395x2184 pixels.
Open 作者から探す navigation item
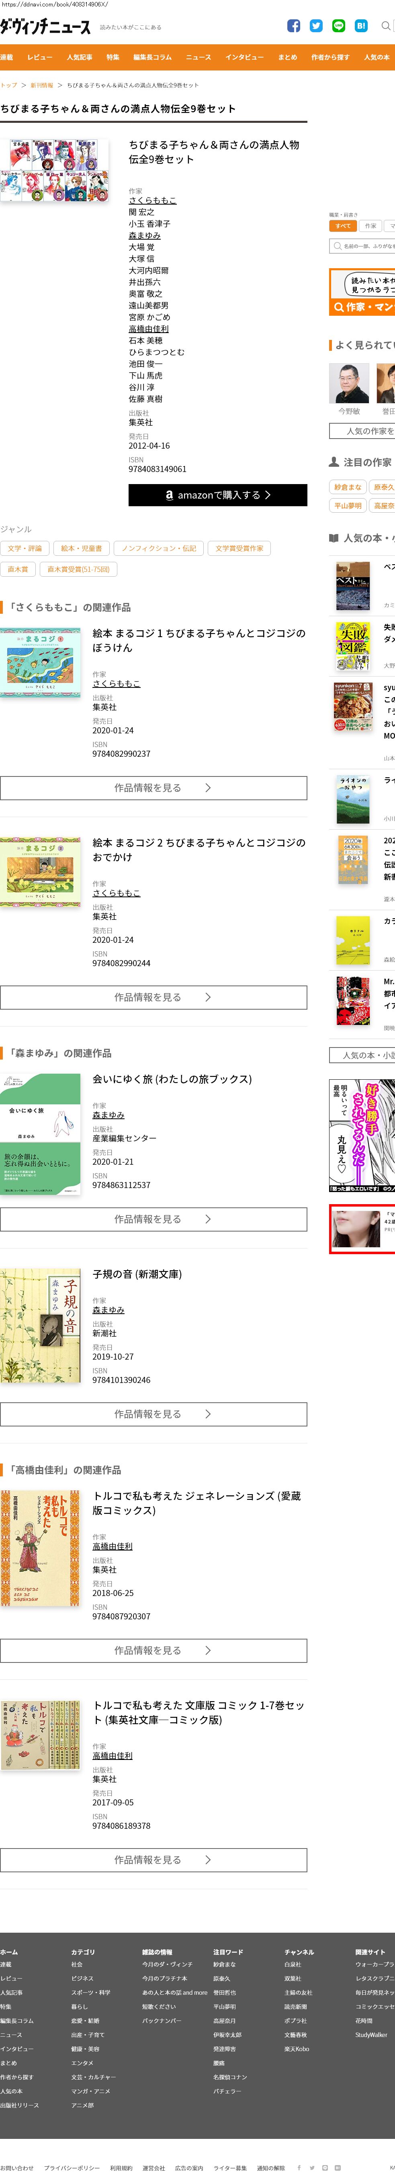pyautogui.click(x=331, y=57)
